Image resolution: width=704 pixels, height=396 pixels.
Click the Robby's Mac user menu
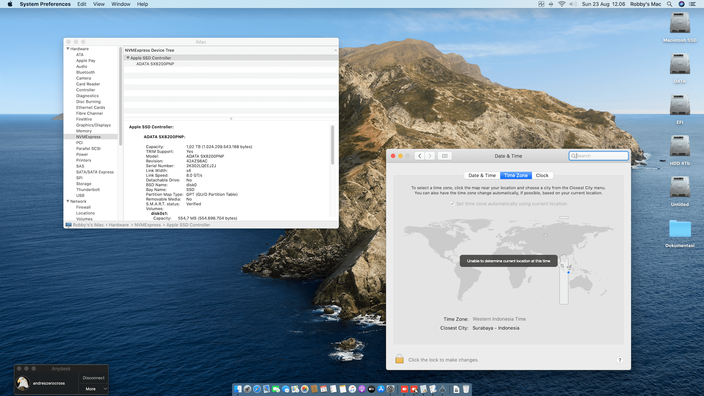pos(646,4)
